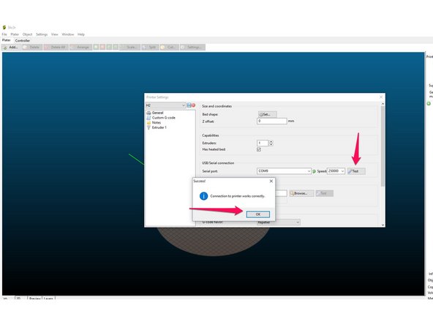Viewport: 433px width, 325px height.
Task: Click the blue info icon in Success dialog
Action: pyautogui.click(x=204, y=196)
